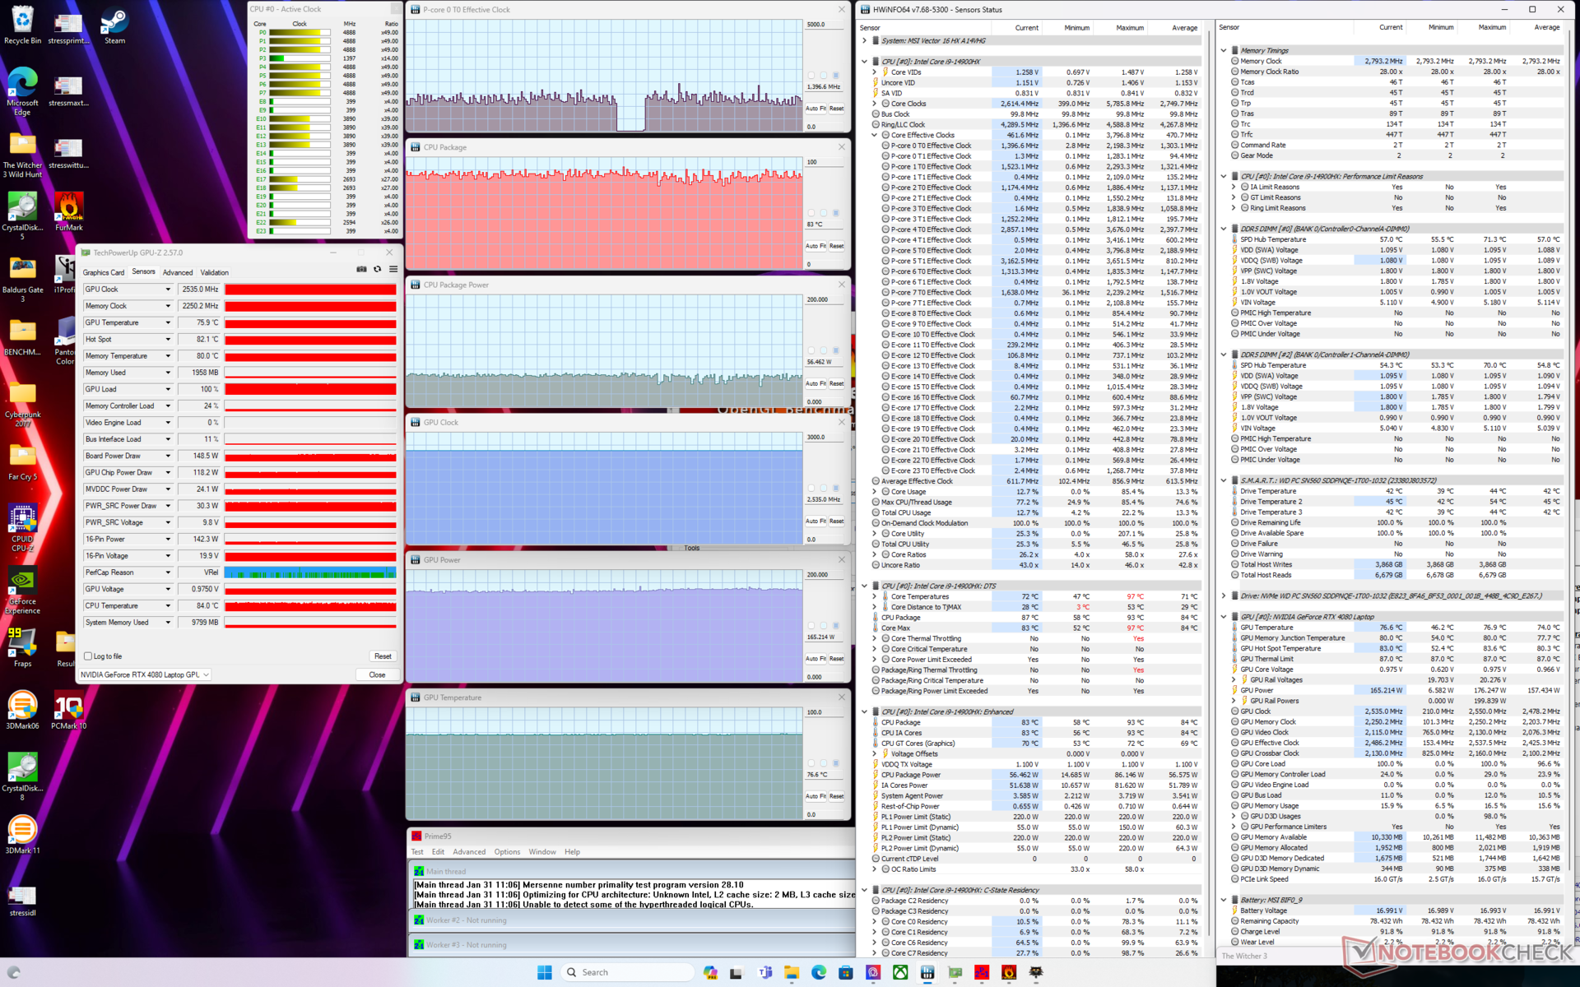This screenshot has width=1580, height=987.
Task: Open the GPU selection combo box
Action: [146, 674]
